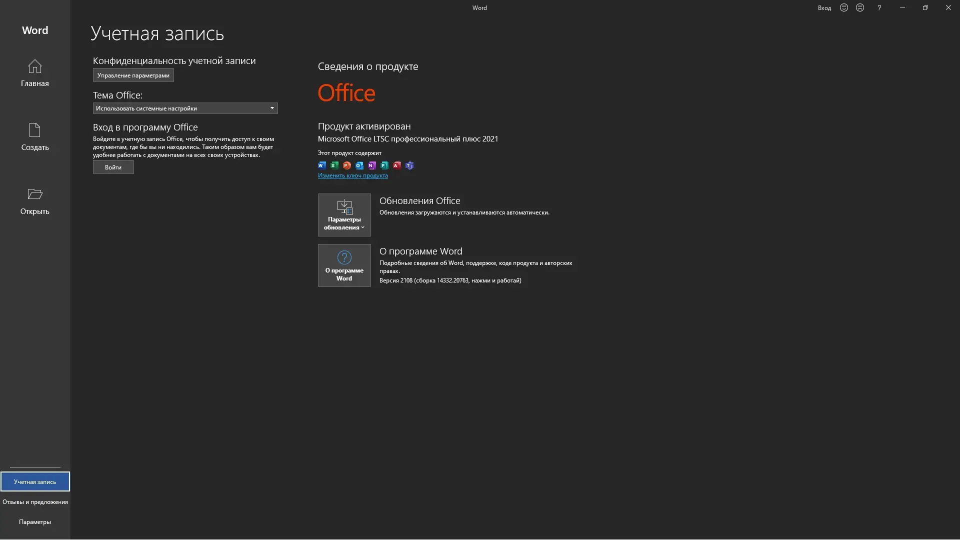The image size is (960, 540).
Task: Click the OneNote product icon
Action: 372,165
